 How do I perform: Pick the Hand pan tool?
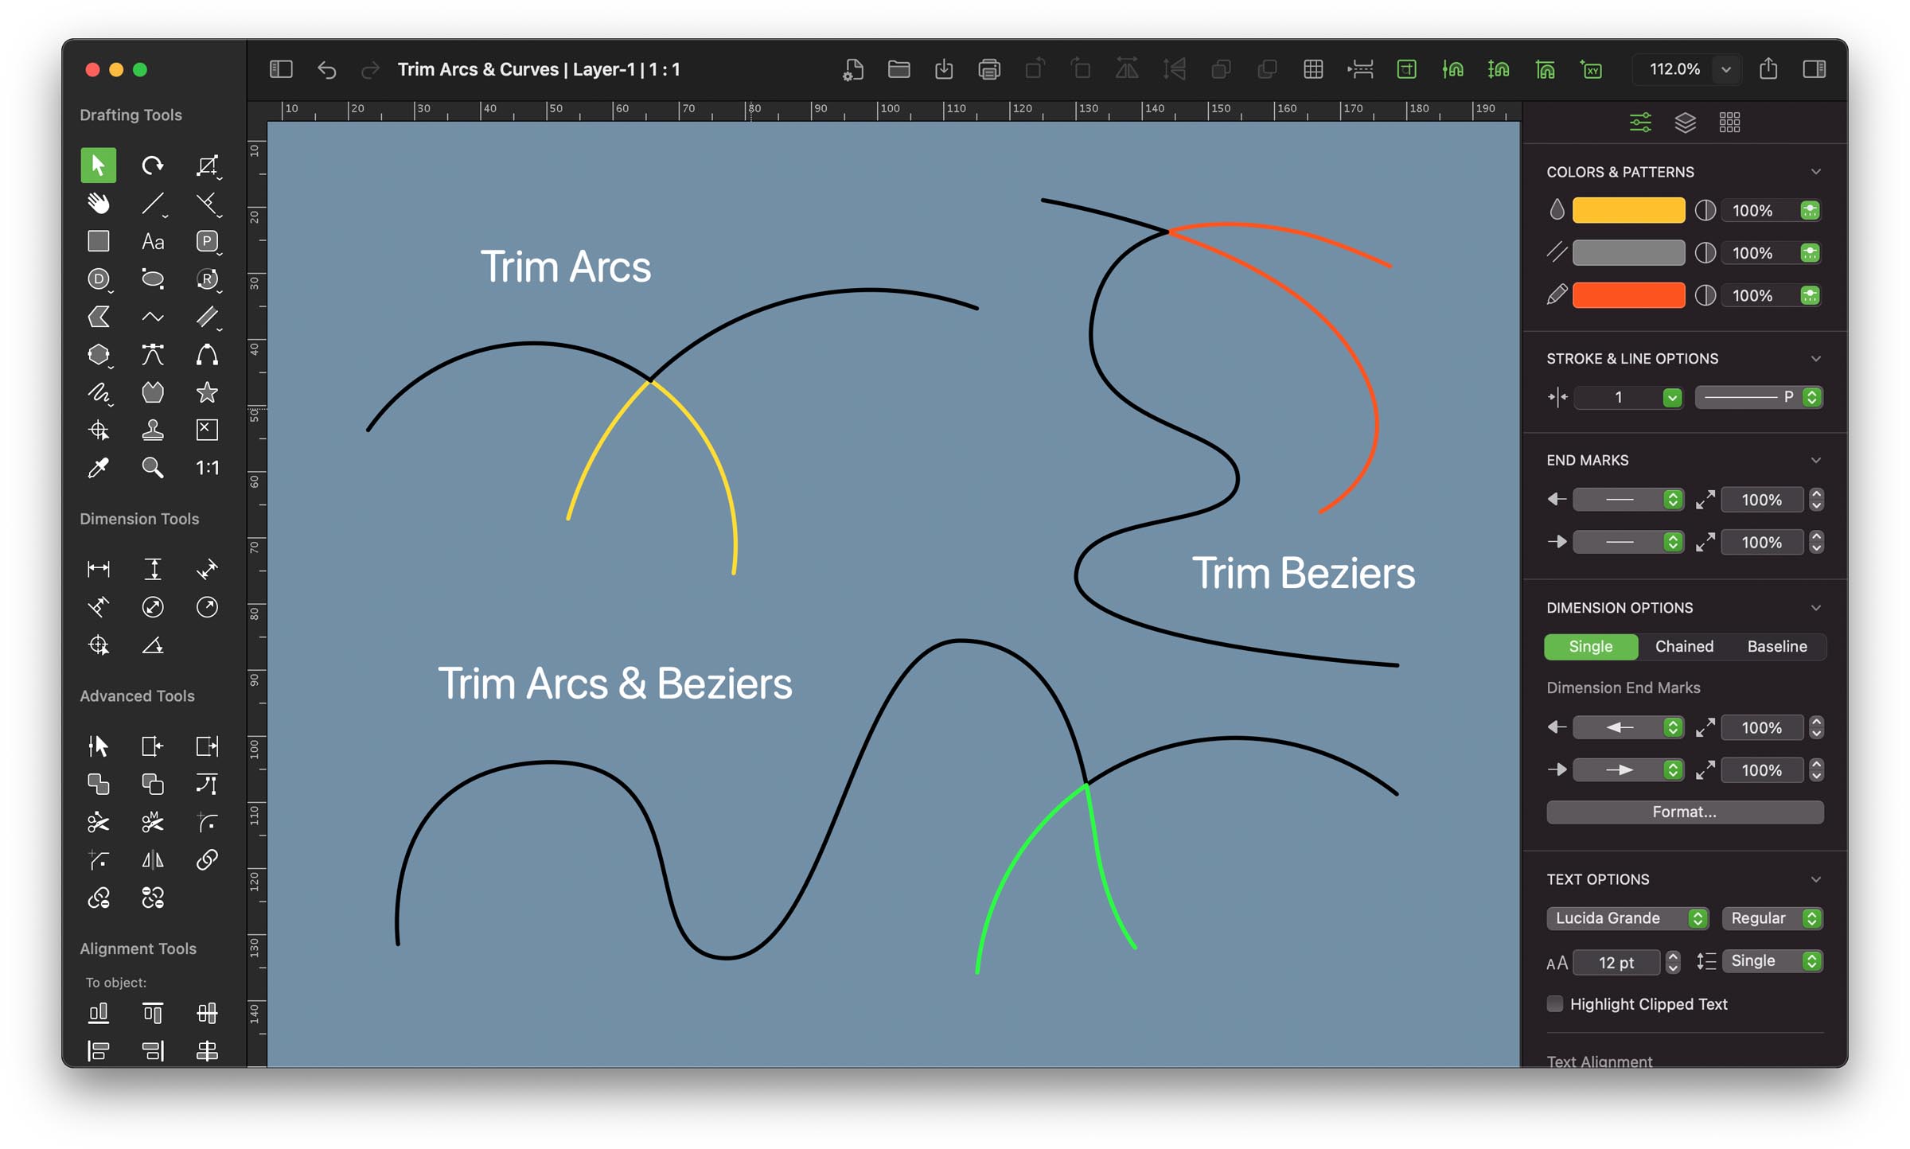(x=98, y=204)
